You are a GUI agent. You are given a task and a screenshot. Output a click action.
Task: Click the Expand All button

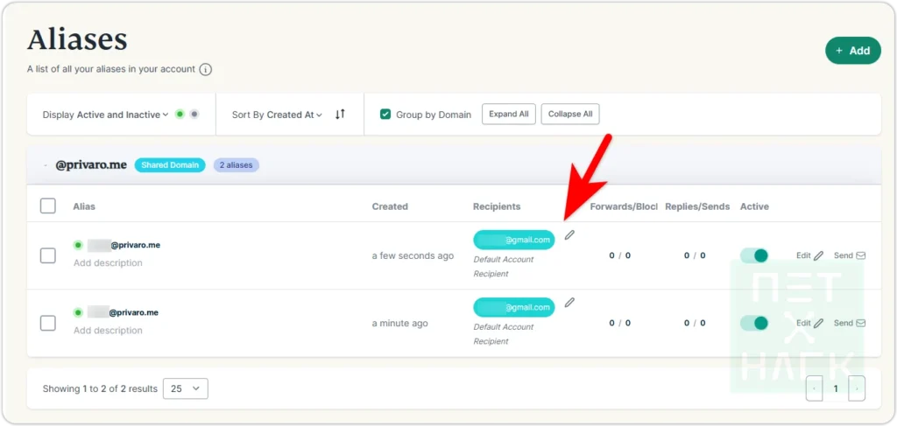coord(508,115)
